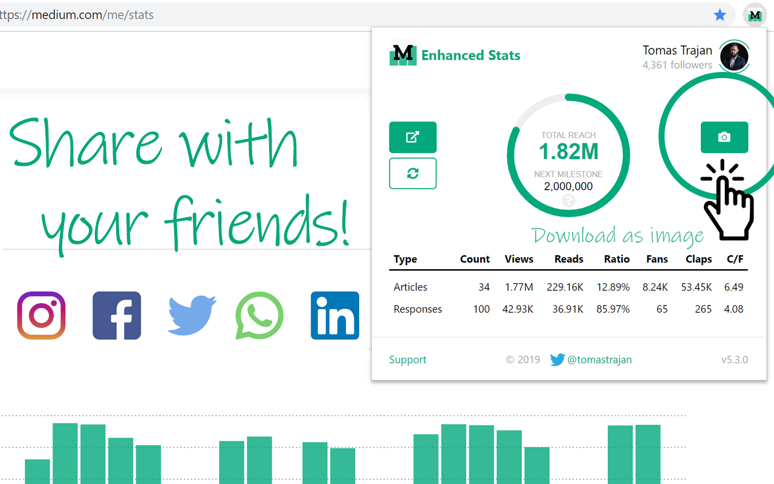Screen dimensions: 774x484
Task: Click the 53.45K claps value
Action: [x=696, y=287]
